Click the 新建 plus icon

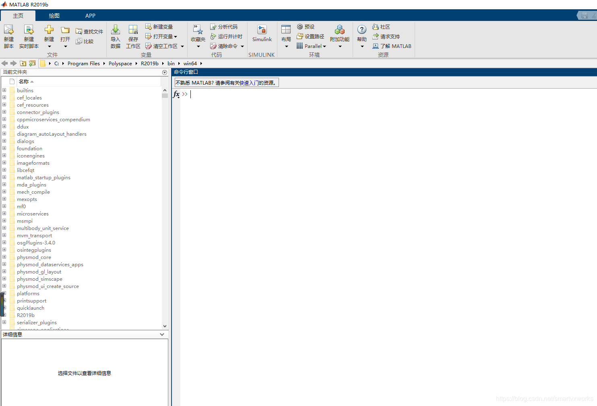tap(49, 30)
